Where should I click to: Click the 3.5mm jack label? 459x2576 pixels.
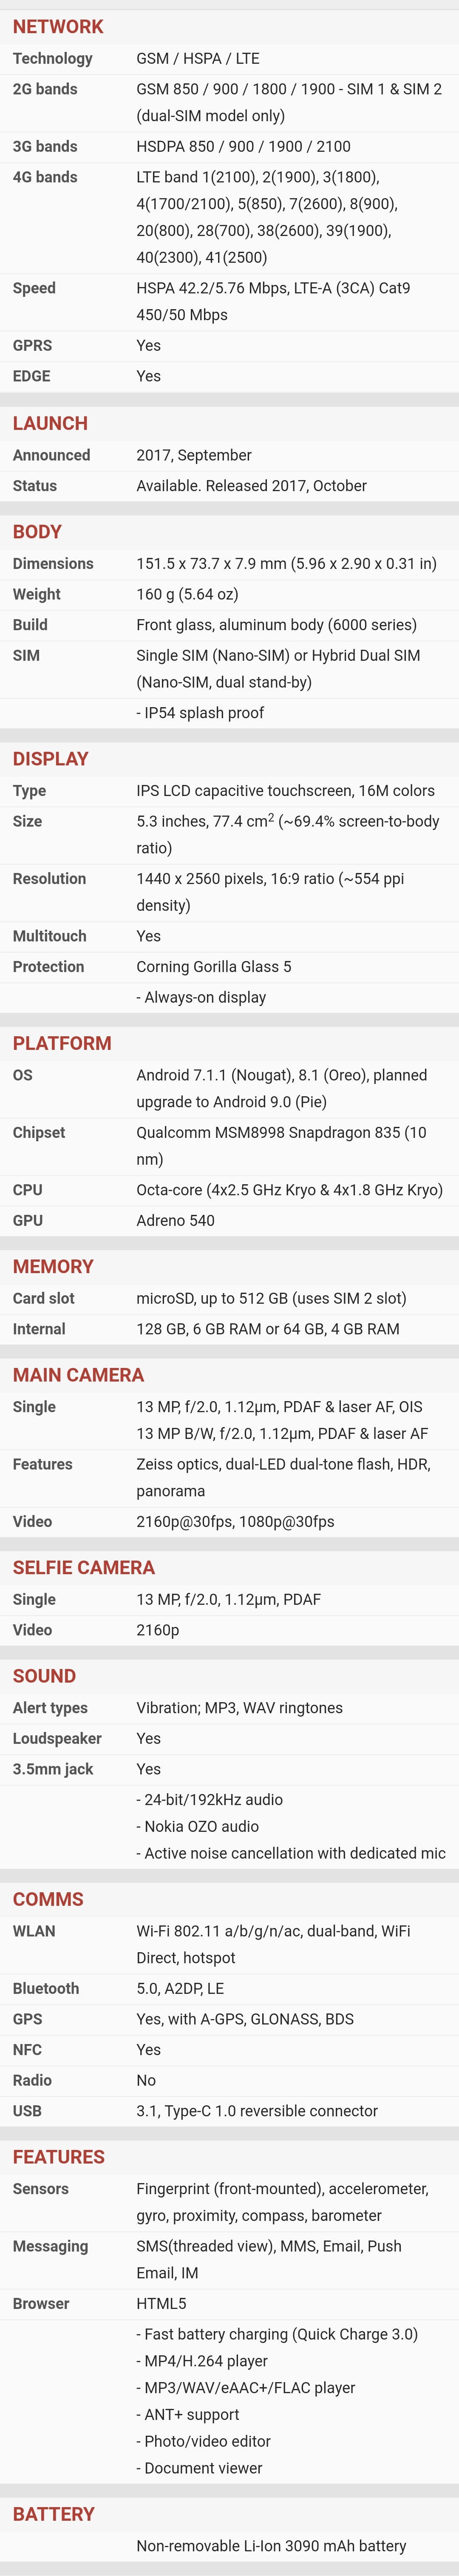(x=53, y=1769)
